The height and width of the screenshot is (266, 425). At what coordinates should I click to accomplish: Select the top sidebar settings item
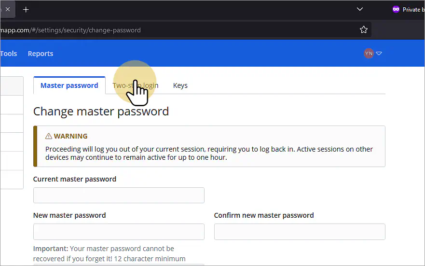(x=12, y=86)
